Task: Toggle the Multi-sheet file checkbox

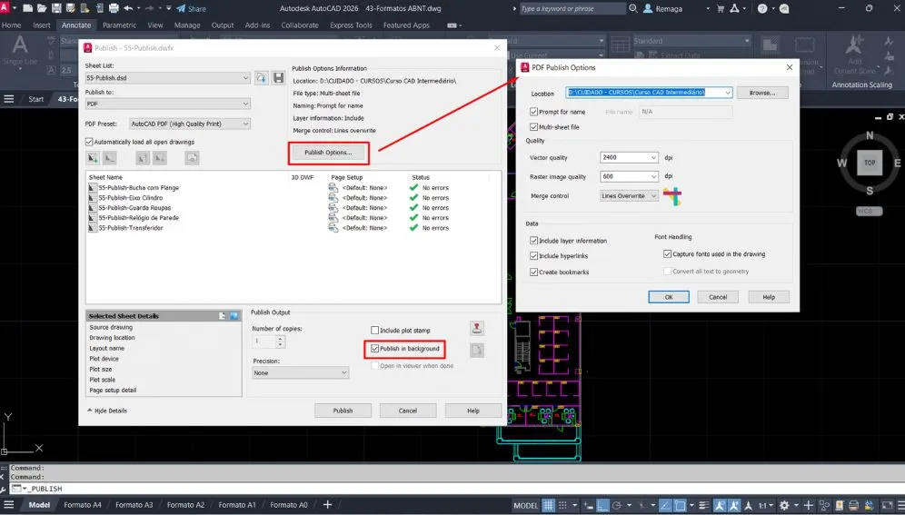Action: click(x=534, y=127)
